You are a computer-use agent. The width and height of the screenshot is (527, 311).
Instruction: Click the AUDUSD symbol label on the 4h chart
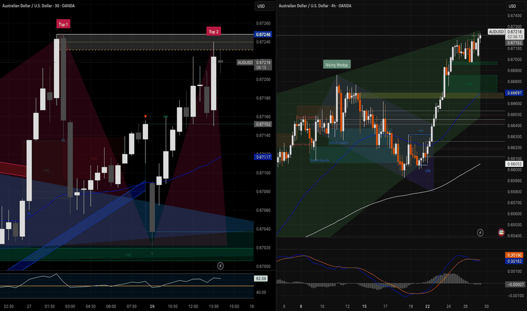pos(496,32)
